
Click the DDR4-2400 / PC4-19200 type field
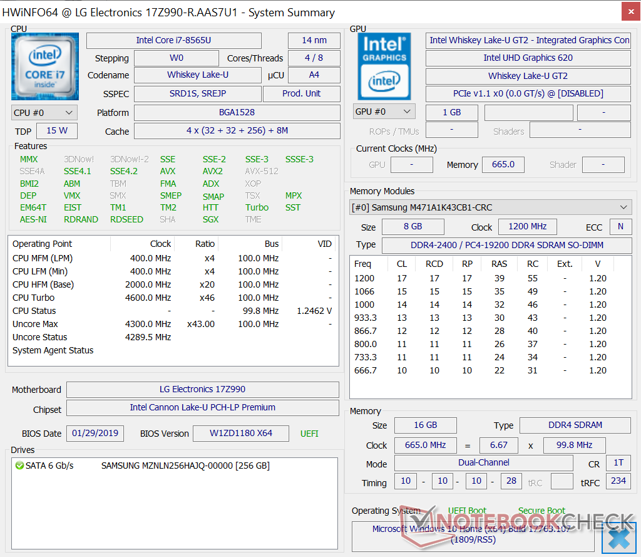click(507, 245)
